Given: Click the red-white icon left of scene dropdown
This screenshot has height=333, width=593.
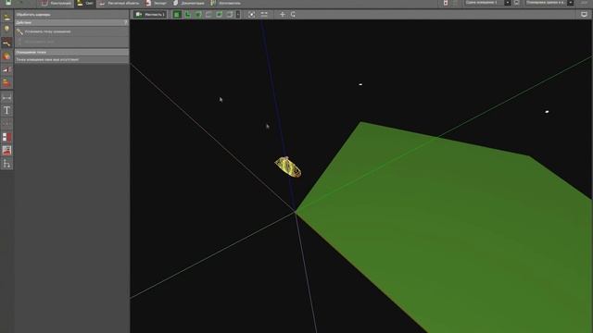Looking at the screenshot, I should click(446, 3).
